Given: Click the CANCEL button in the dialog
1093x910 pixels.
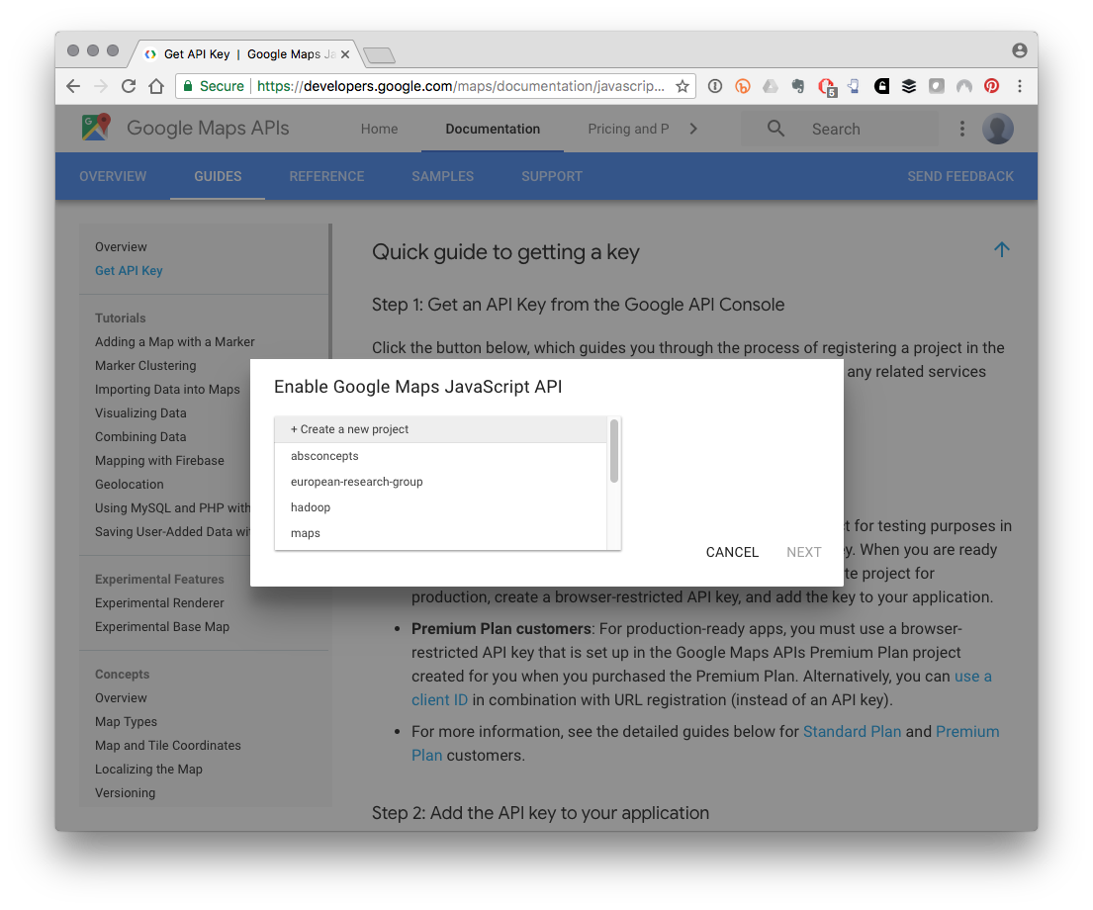Looking at the screenshot, I should (732, 552).
